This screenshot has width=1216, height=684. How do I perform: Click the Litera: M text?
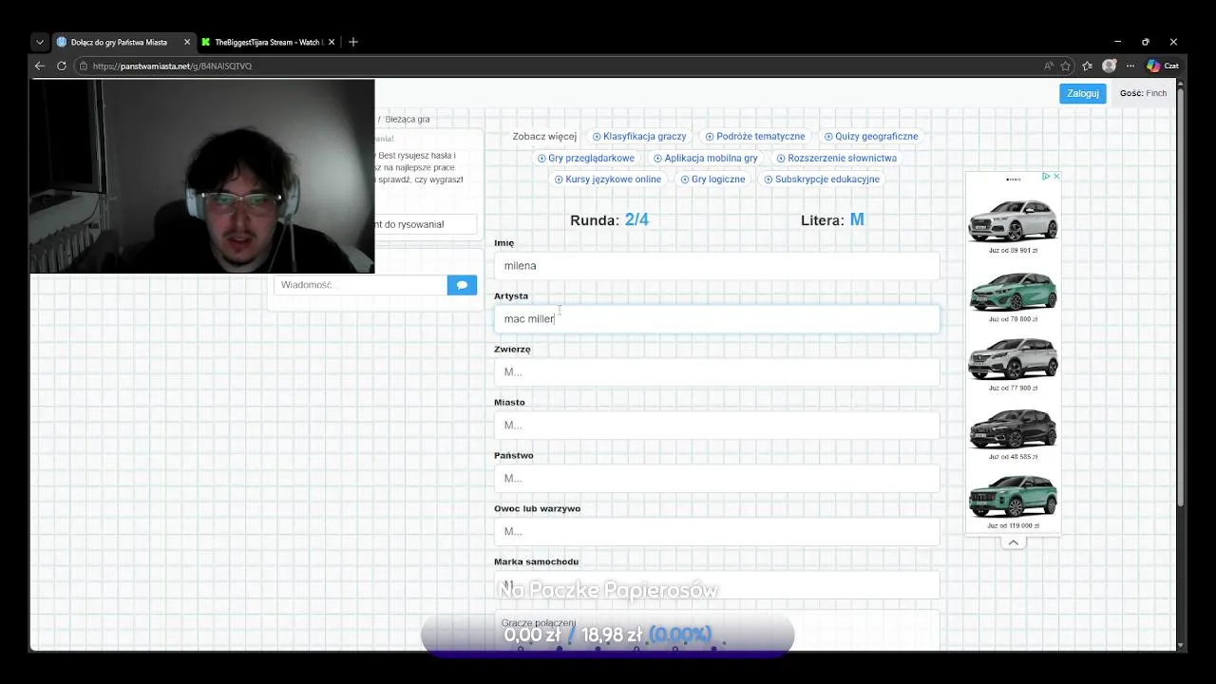[x=832, y=219]
